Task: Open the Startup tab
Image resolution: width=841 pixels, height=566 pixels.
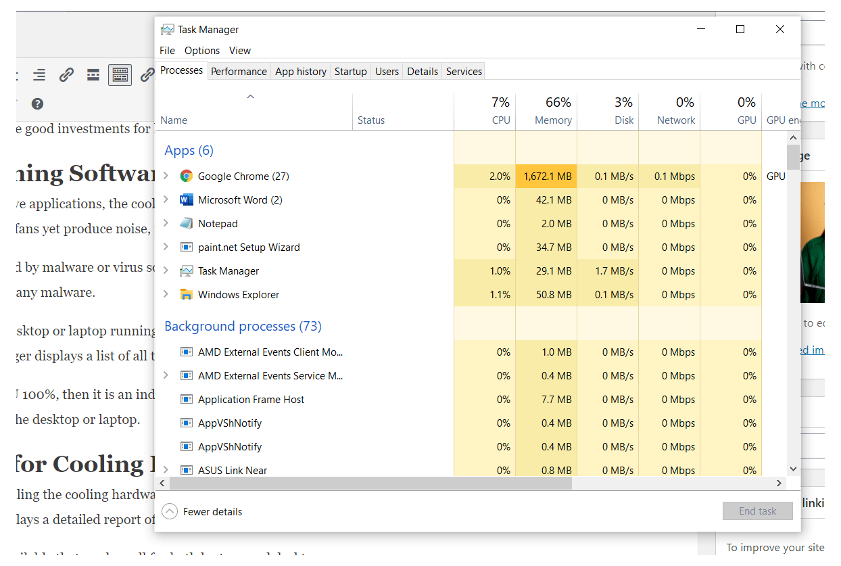Action: click(350, 71)
